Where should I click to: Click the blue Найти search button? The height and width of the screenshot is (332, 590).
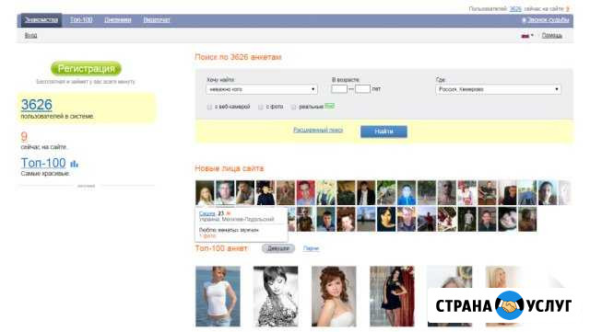[x=383, y=132]
